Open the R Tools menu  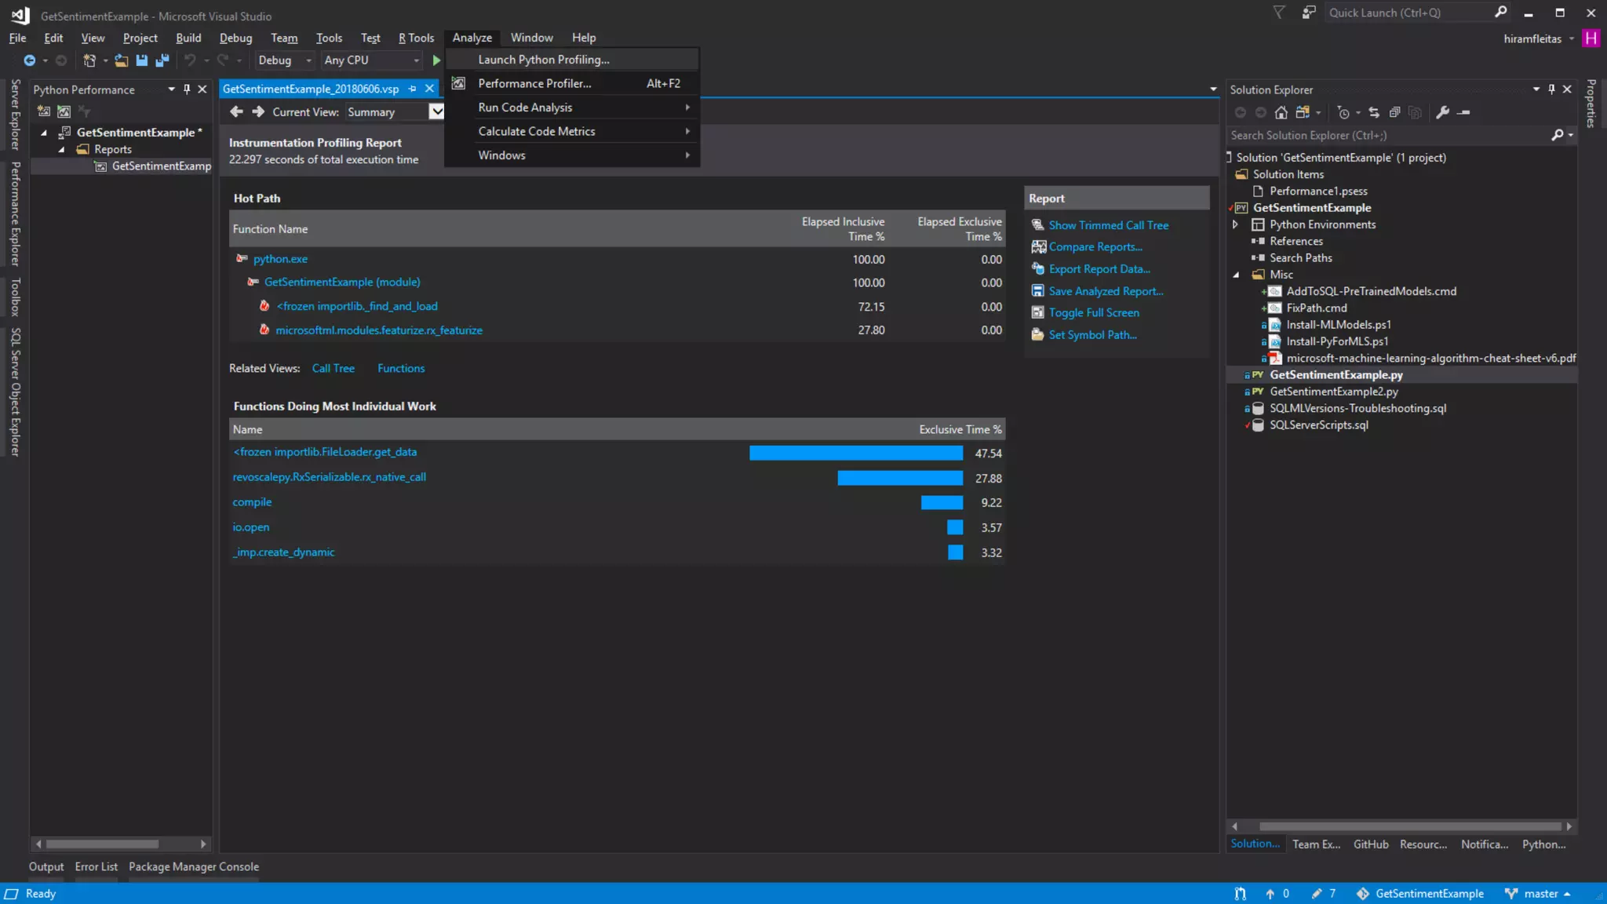(416, 38)
